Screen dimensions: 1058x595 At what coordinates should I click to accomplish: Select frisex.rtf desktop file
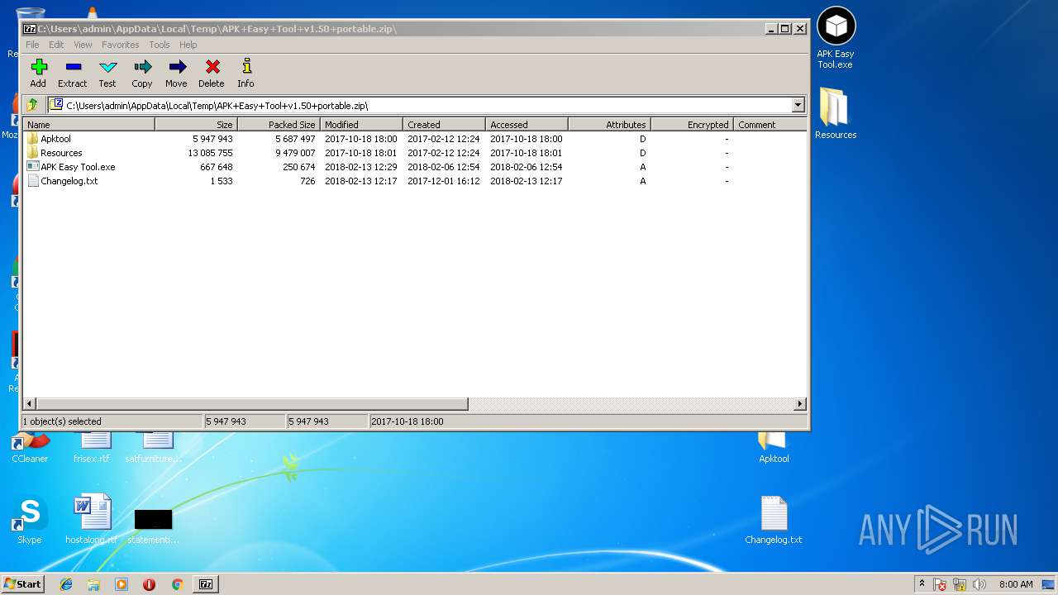click(x=92, y=447)
